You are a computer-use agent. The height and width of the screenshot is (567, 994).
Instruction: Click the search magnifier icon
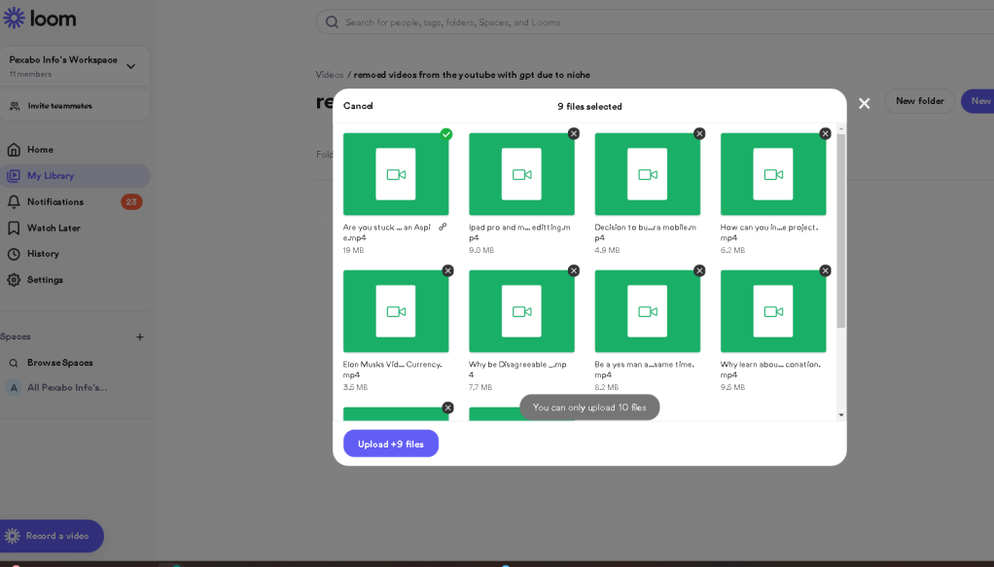332,22
